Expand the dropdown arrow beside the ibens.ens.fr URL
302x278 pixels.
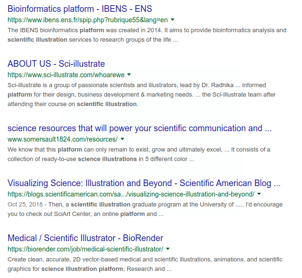click(173, 19)
